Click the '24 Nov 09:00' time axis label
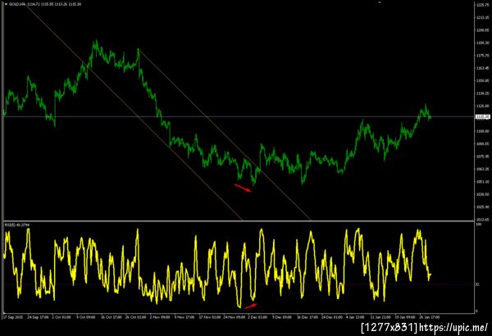The height and width of the screenshot is (336, 492). pyautogui.click(x=234, y=317)
